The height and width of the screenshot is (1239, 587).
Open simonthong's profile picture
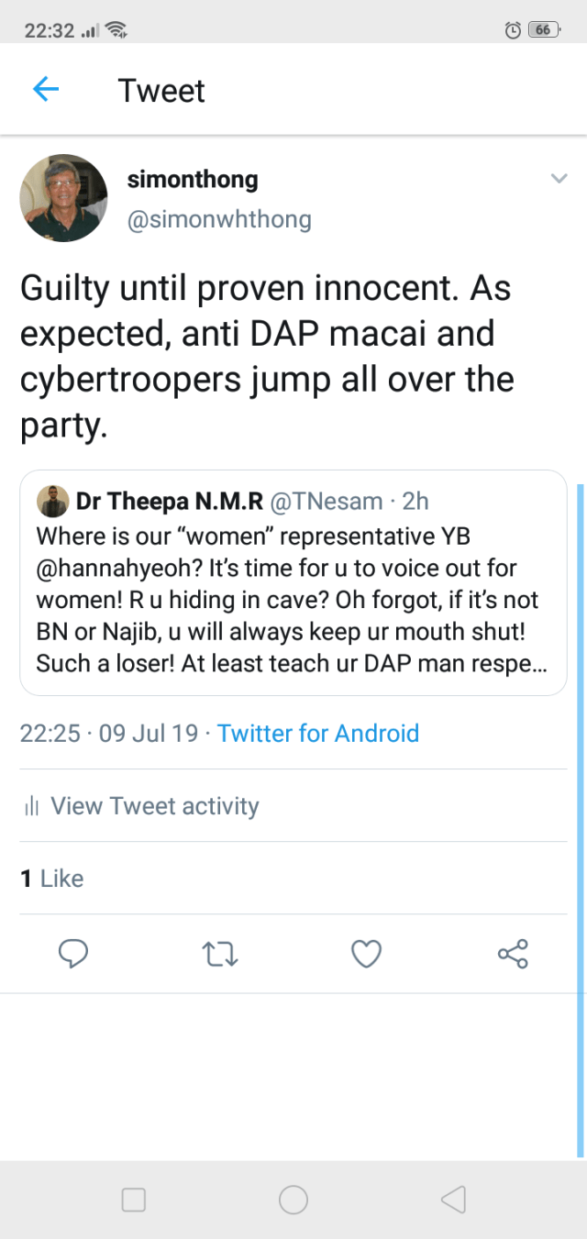point(64,198)
